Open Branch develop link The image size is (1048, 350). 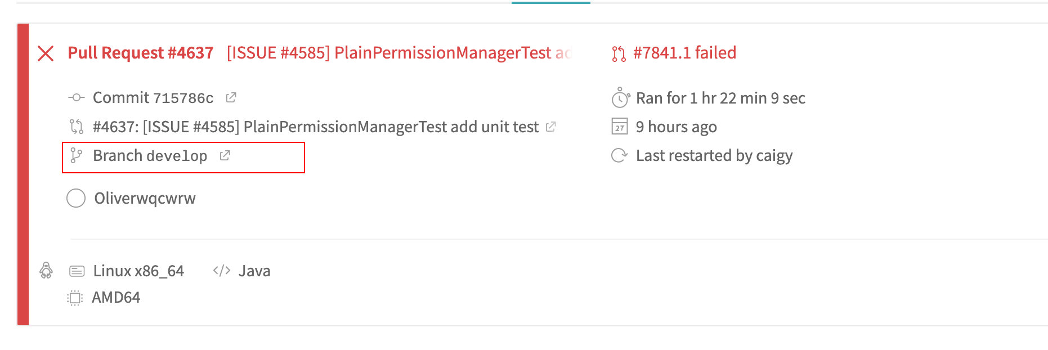(150, 156)
